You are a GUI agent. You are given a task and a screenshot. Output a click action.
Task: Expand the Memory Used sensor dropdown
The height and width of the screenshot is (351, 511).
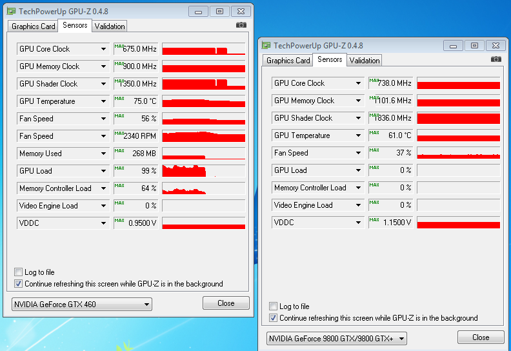click(63, 154)
